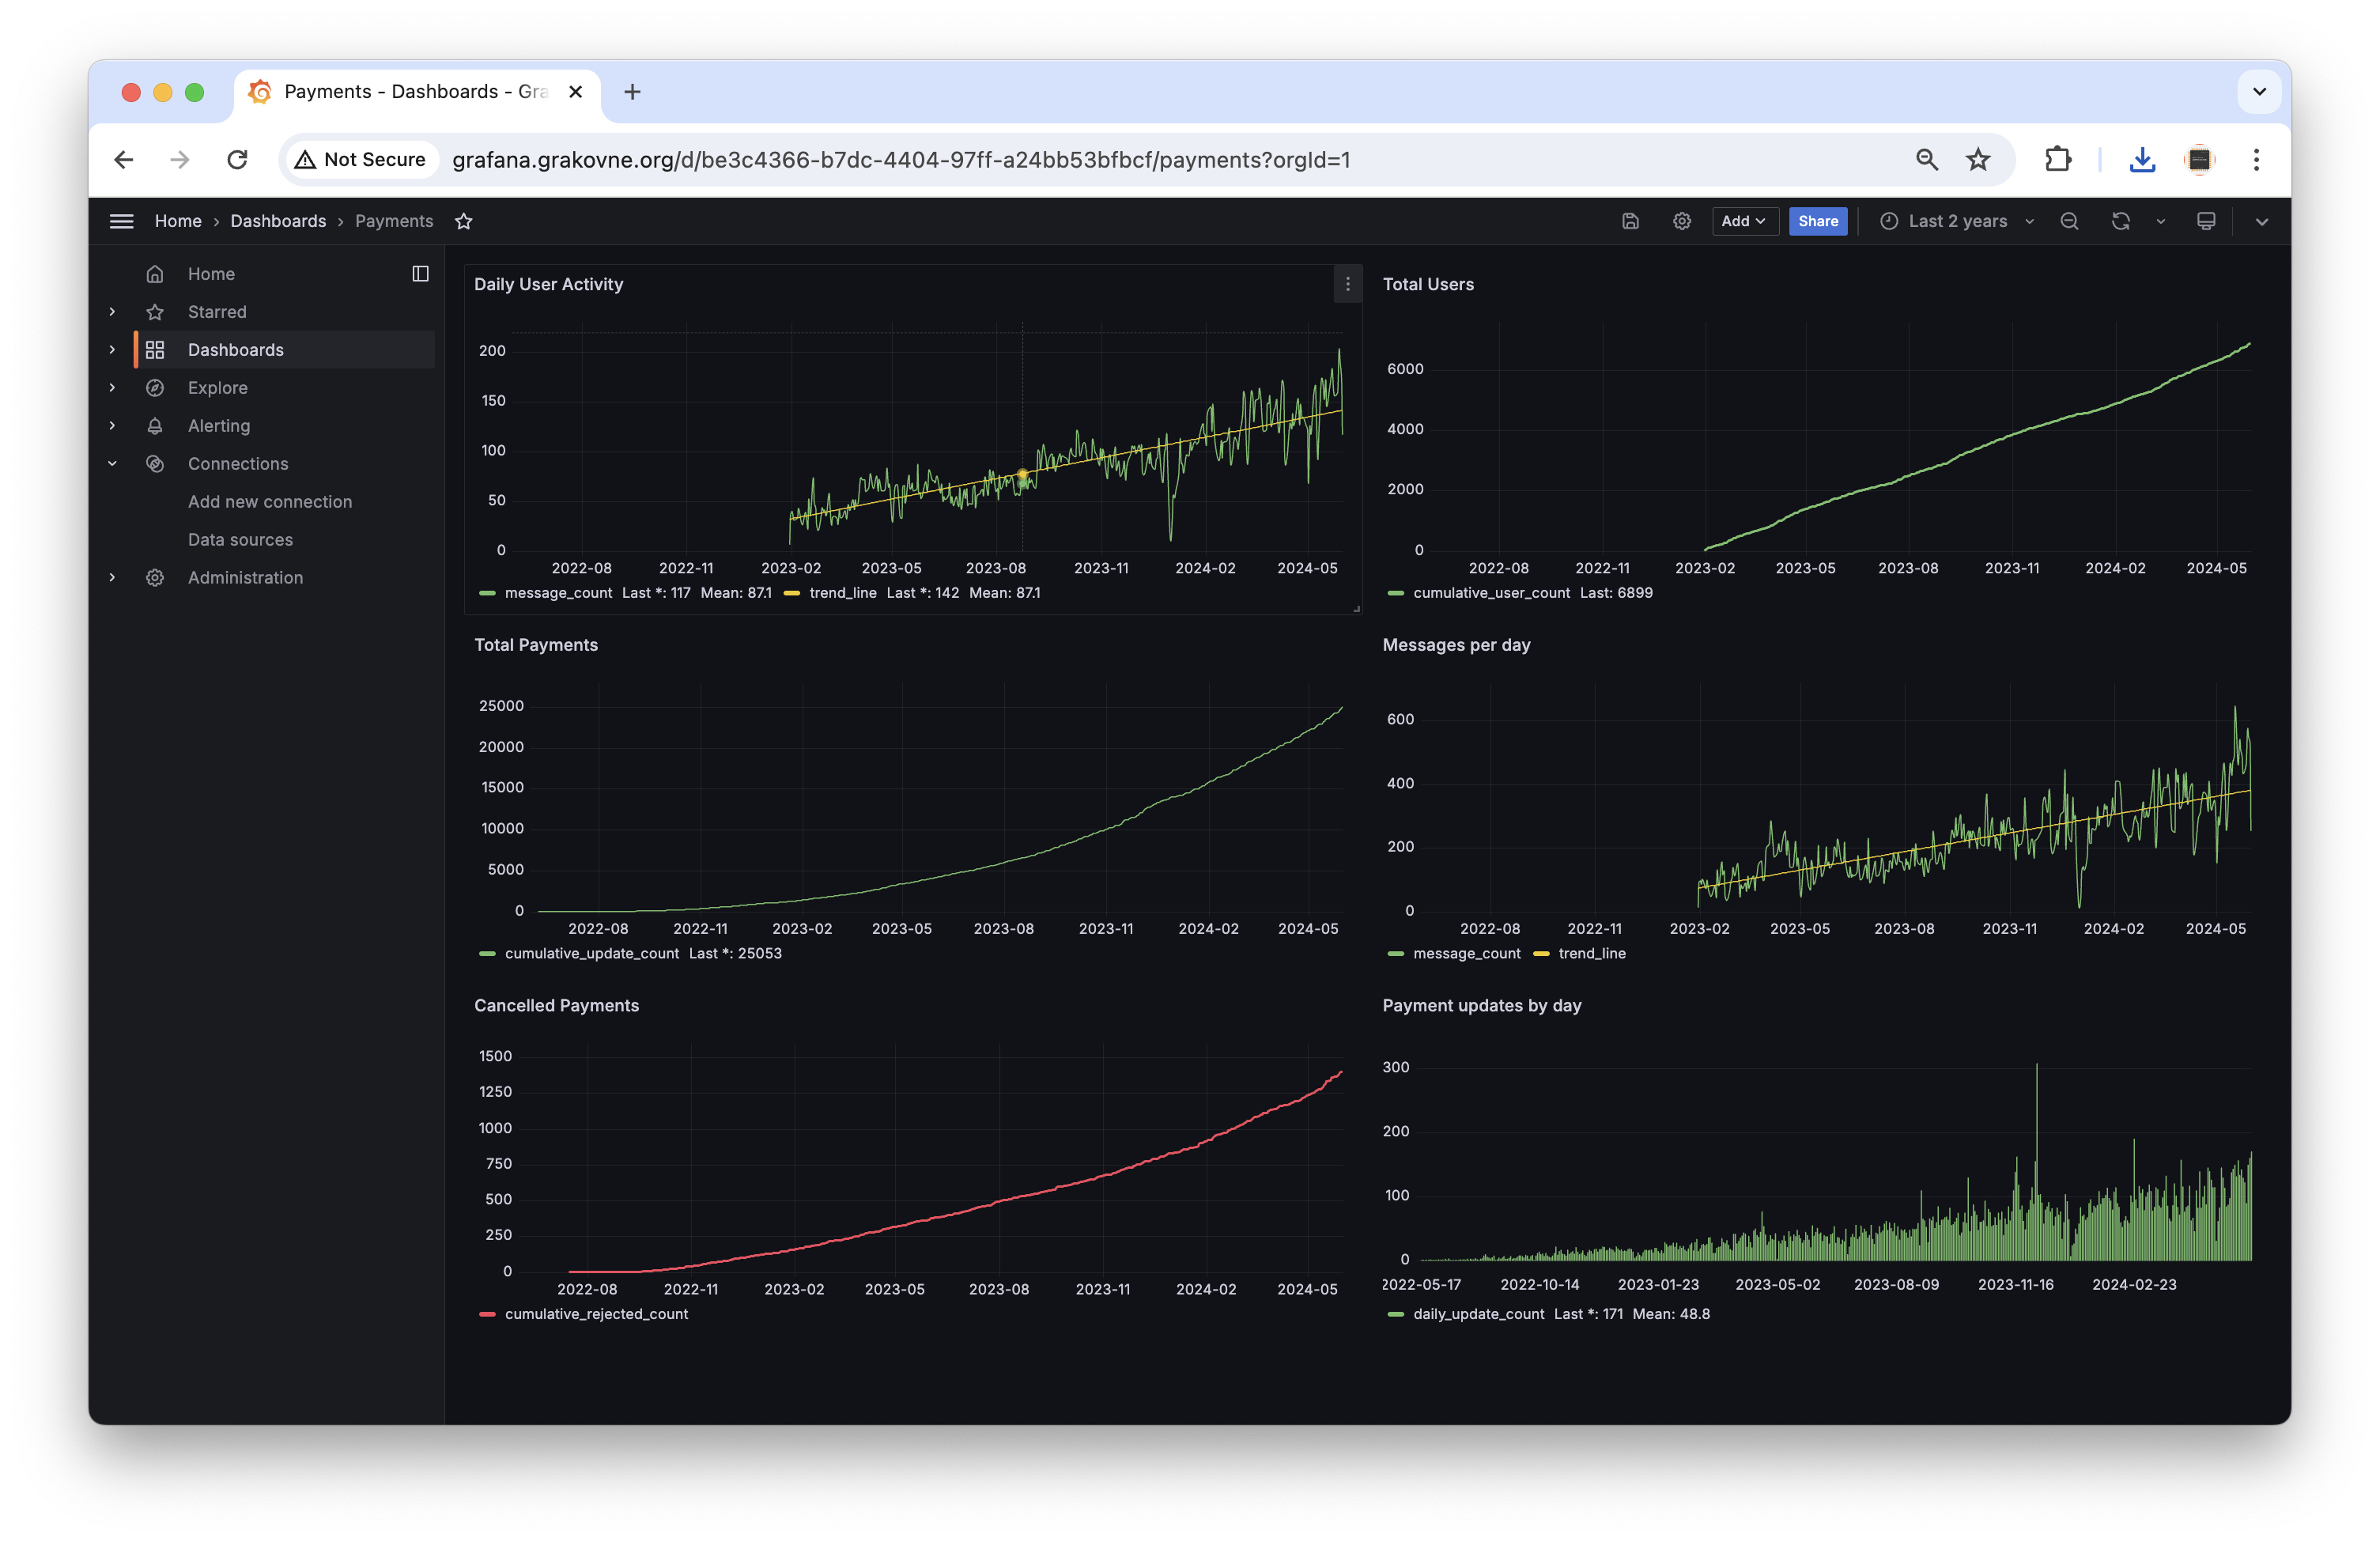Click the save dashboard icon
This screenshot has height=1542, width=2380.
pyautogui.click(x=1630, y=221)
